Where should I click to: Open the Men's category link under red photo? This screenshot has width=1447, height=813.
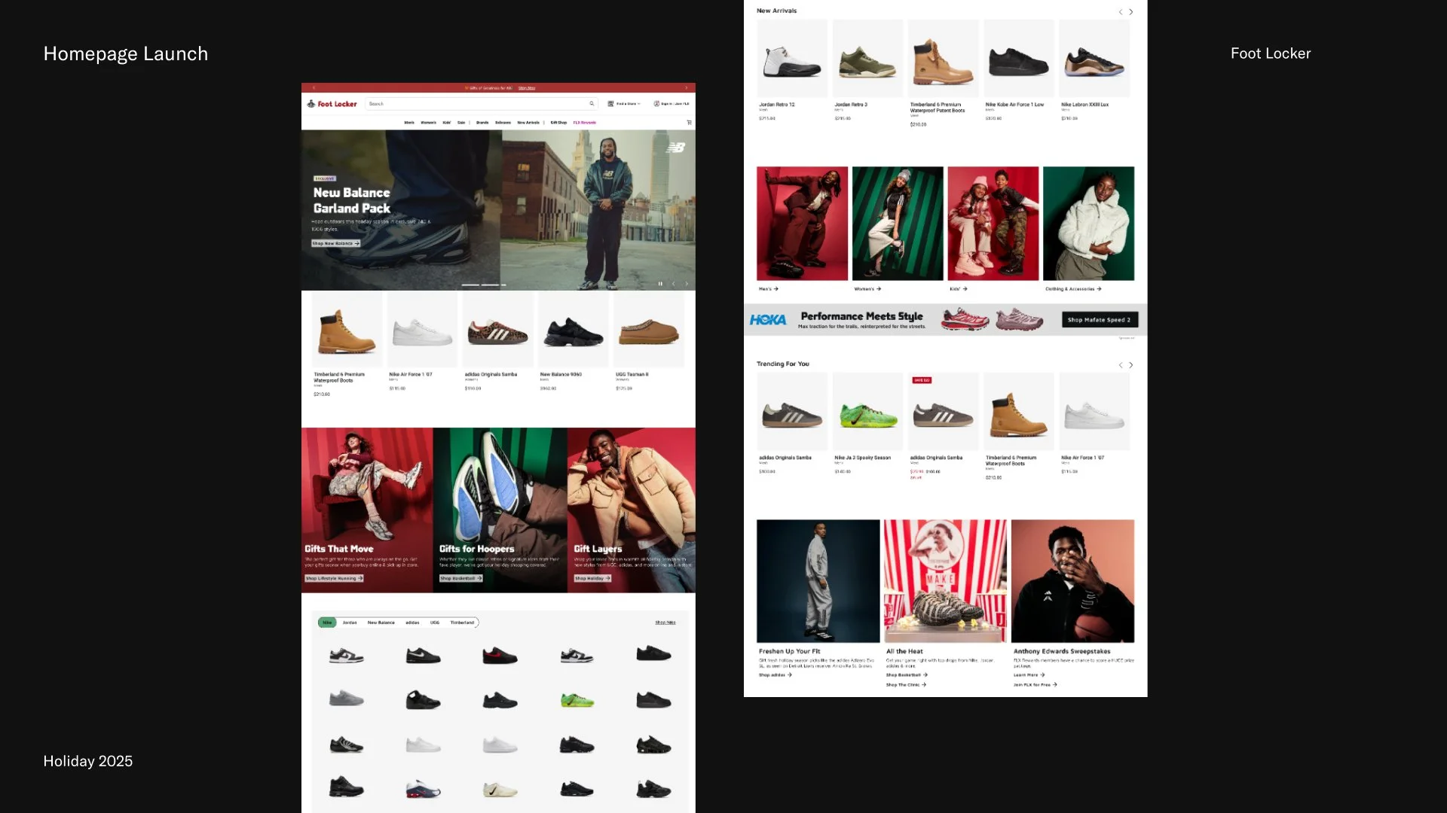(769, 289)
